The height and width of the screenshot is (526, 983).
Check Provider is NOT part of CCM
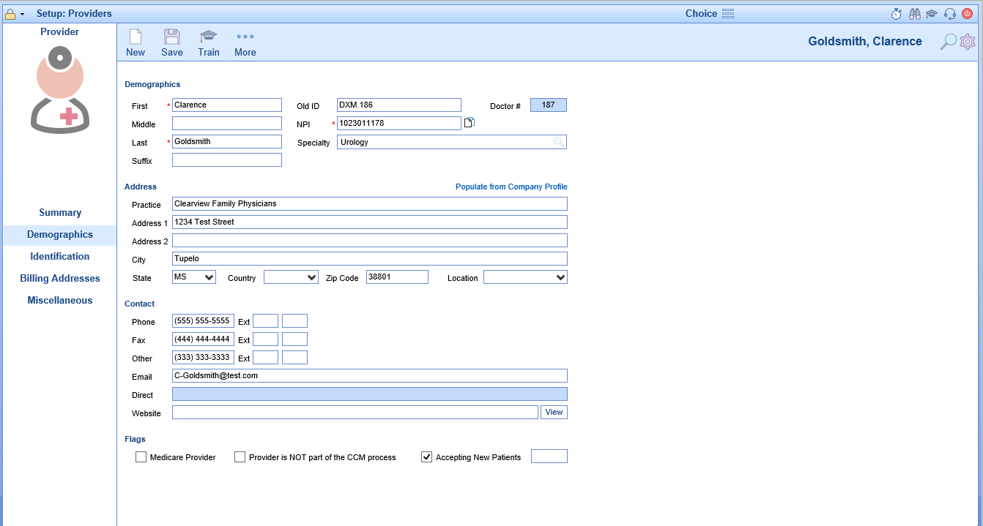[x=240, y=457]
